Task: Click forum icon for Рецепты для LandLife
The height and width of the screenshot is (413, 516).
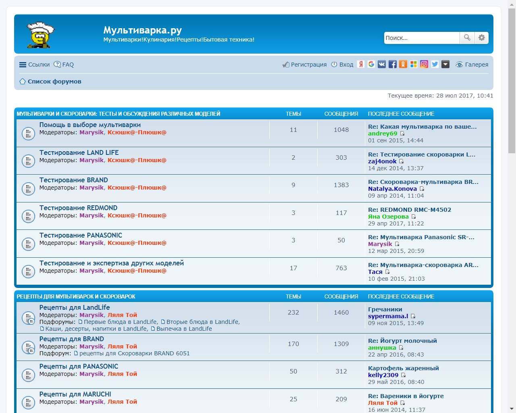Action: point(28,318)
